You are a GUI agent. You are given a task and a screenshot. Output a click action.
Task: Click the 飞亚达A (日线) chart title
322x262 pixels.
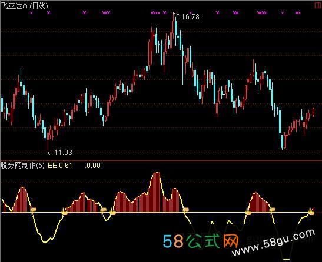click(25, 6)
